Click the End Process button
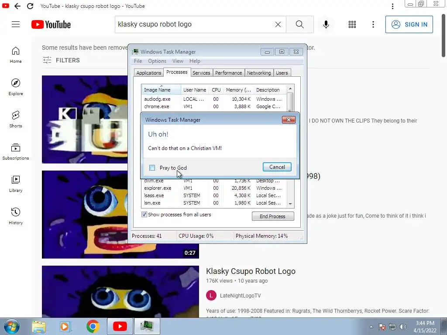This screenshot has width=447, height=335. pyautogui.click(x=272, y=216)
